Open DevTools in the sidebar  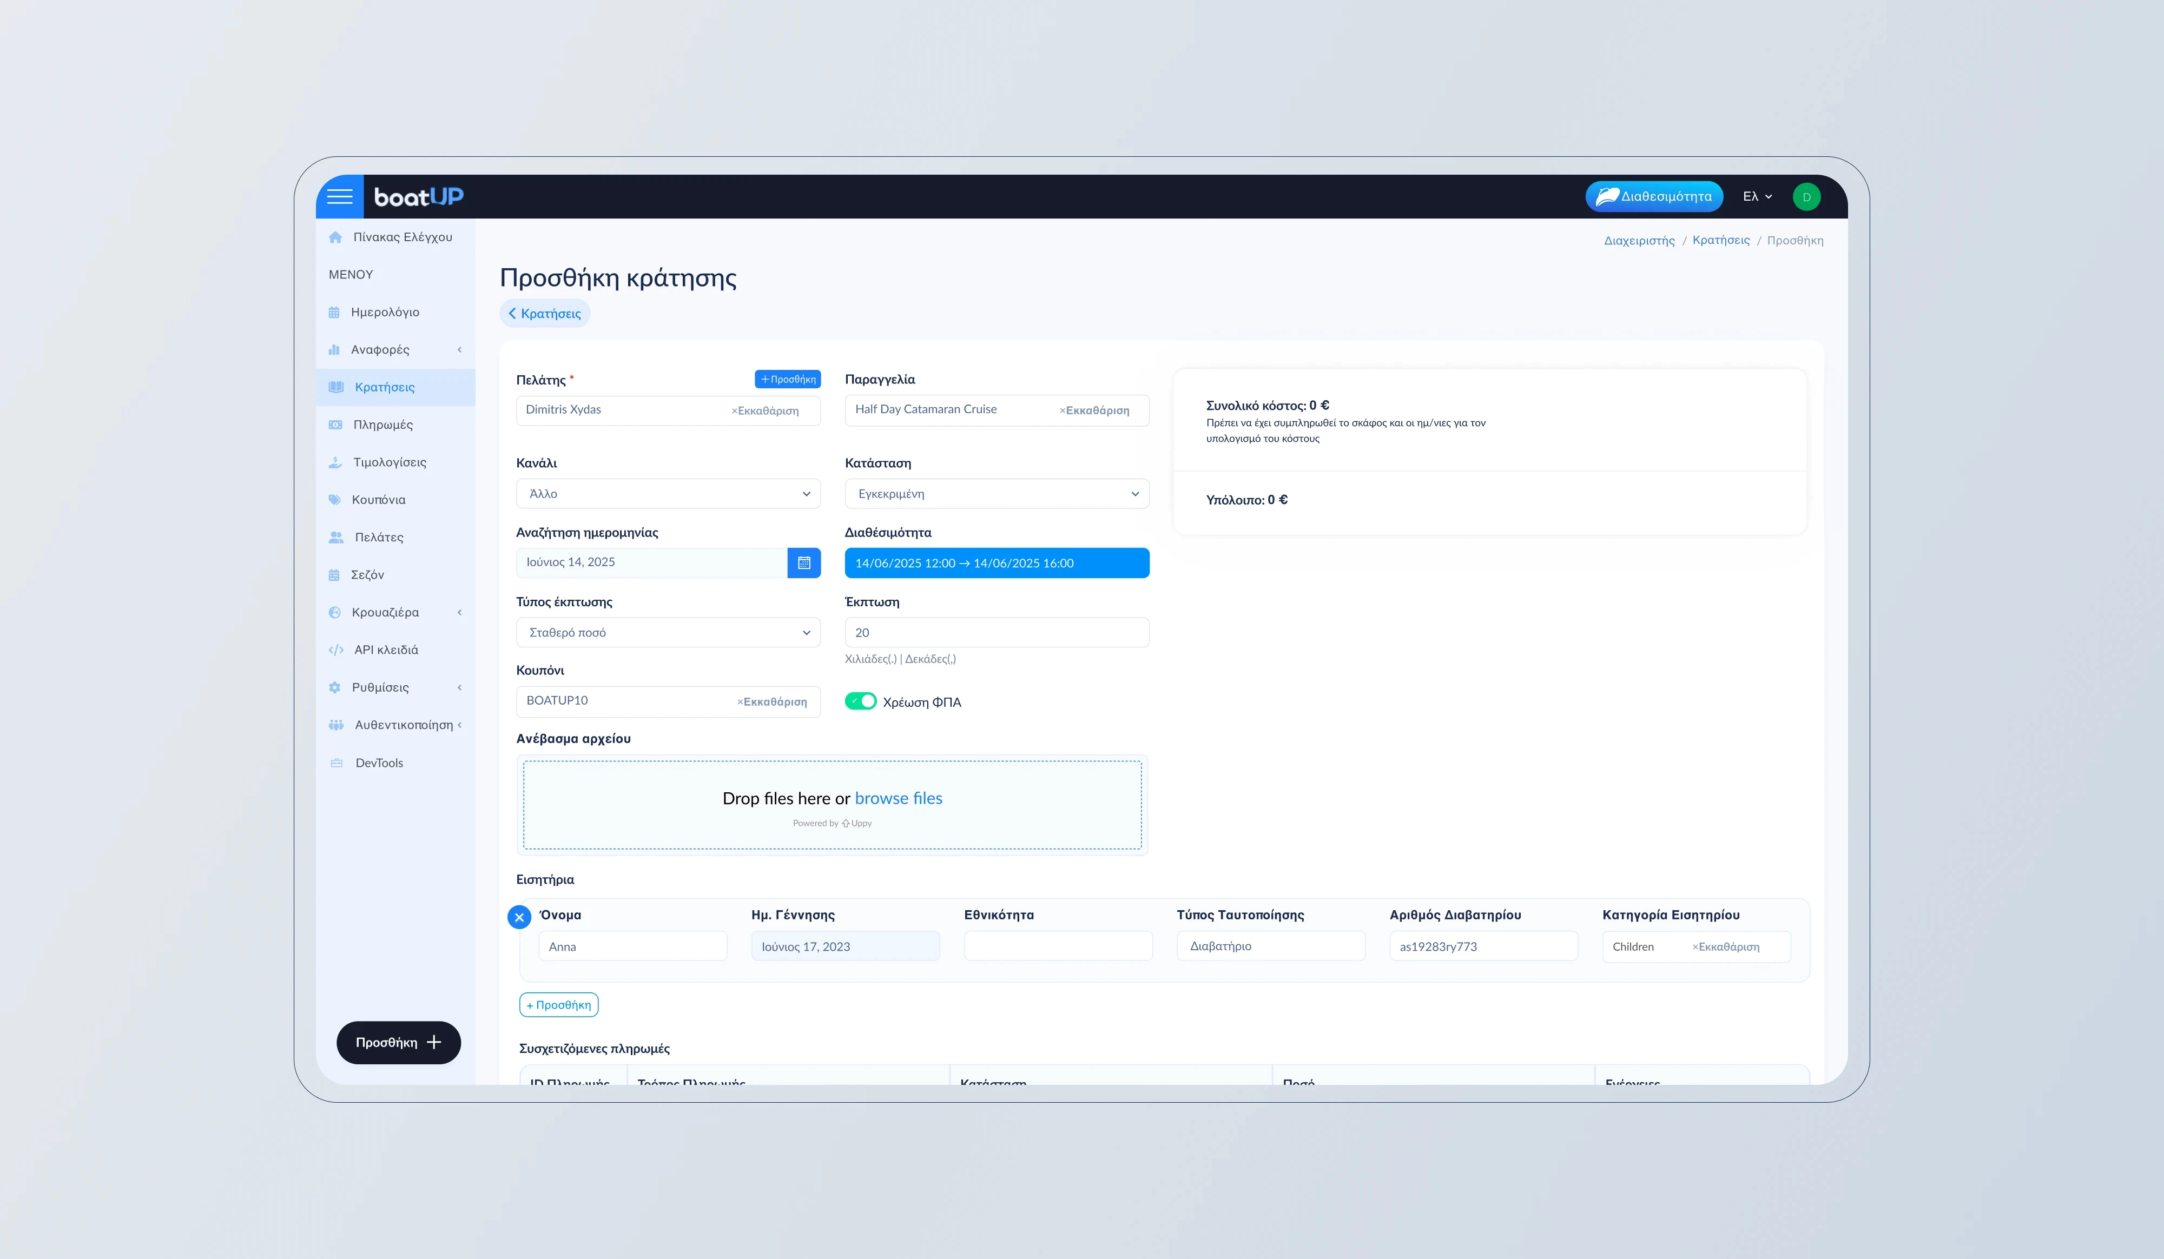point(379,763)
